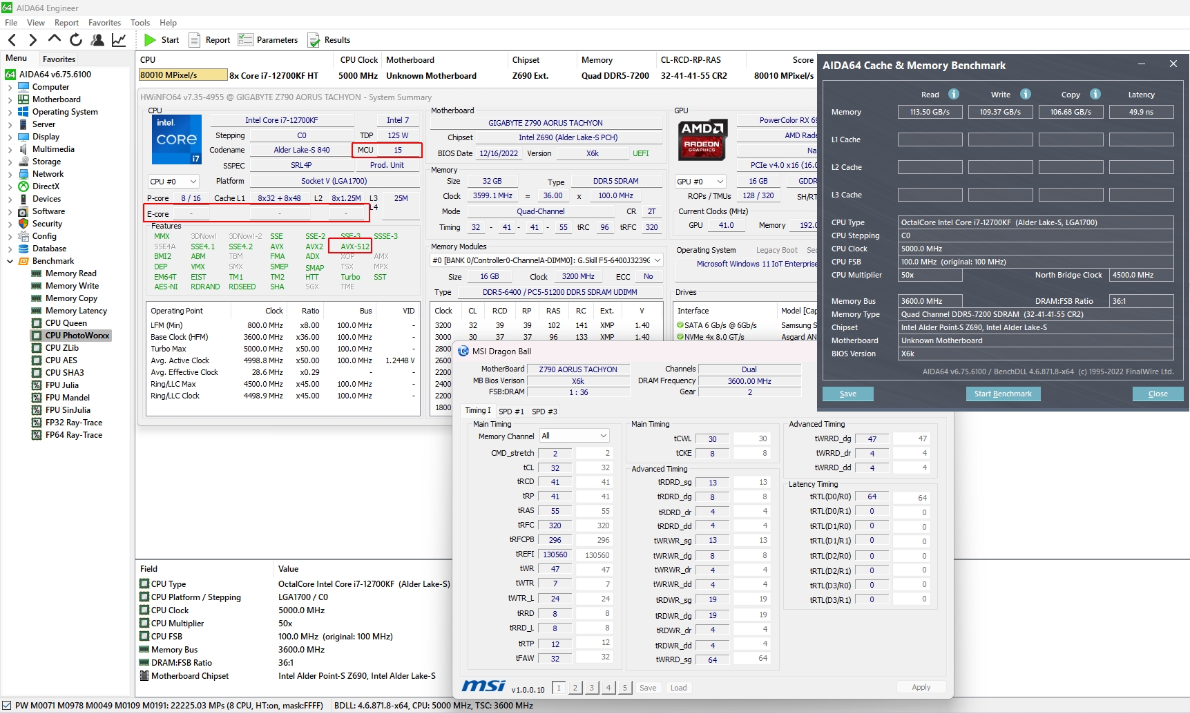Viewport: 1190px width, 714px height.
Task: Open the File menu
Action: click(11, 23)
